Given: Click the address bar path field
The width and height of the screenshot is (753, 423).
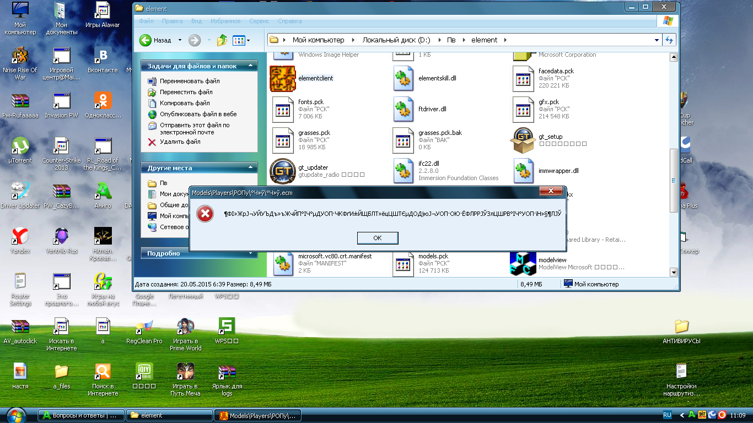Looking at the screenshot, I should point(464,40).
